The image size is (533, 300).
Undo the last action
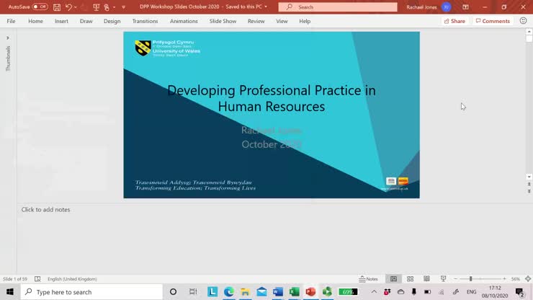[x=68, y=7]
